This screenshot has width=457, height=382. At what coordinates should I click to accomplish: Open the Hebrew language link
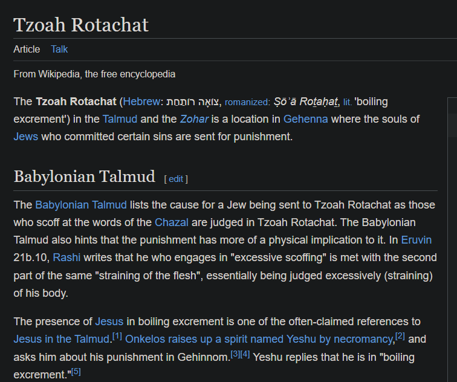(x=141, y=102)
